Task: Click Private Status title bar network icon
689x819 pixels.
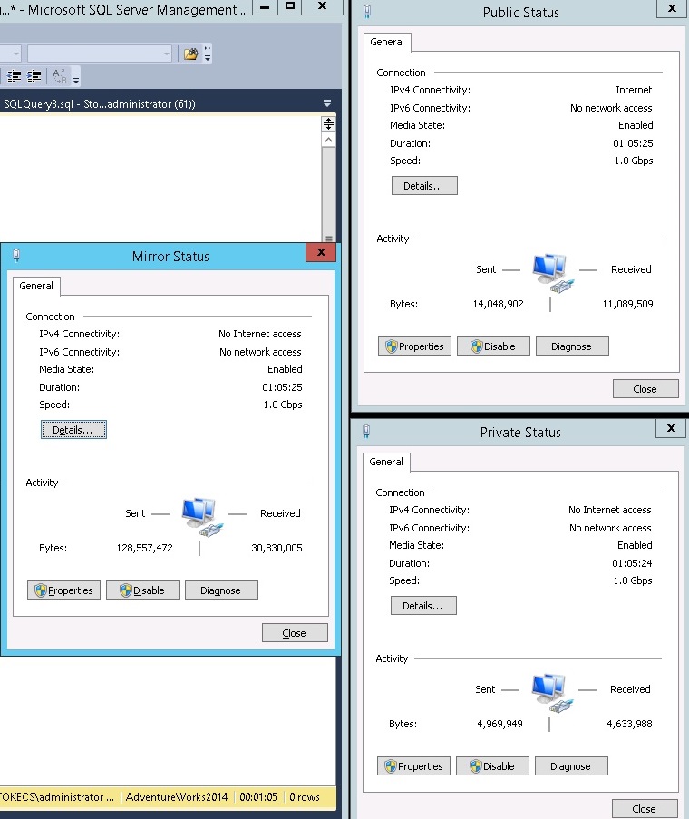Action: click(366, 432)
